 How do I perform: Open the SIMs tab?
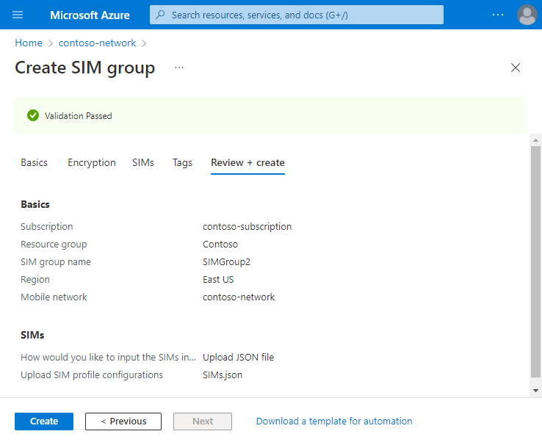point(143,163)
